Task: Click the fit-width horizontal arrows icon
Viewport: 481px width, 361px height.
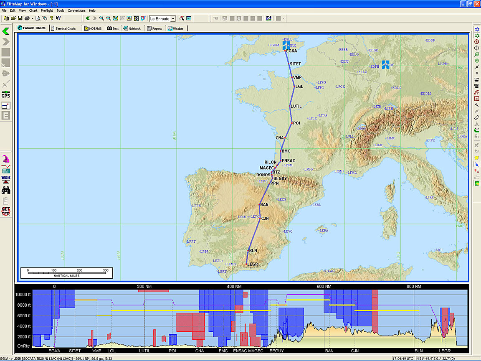Action: click(129, 18)
